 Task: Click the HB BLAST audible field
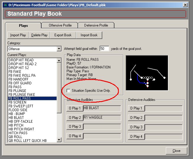pyautogui.click(x=102, y=108)
